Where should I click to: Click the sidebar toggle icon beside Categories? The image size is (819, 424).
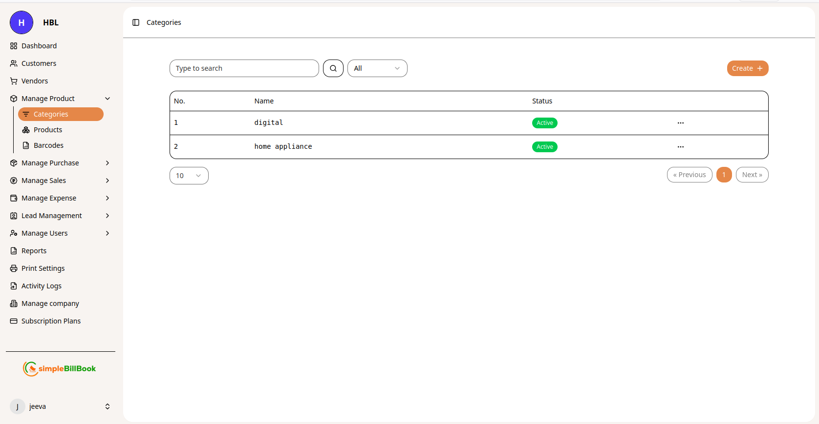(x=136, y=22)
